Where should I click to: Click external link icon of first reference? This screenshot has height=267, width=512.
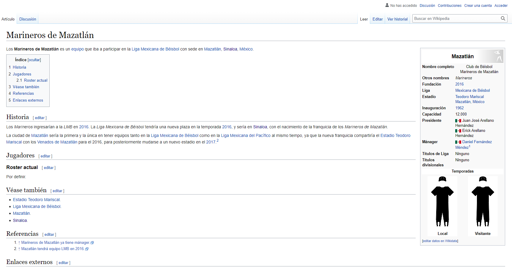tap(92, 243)
